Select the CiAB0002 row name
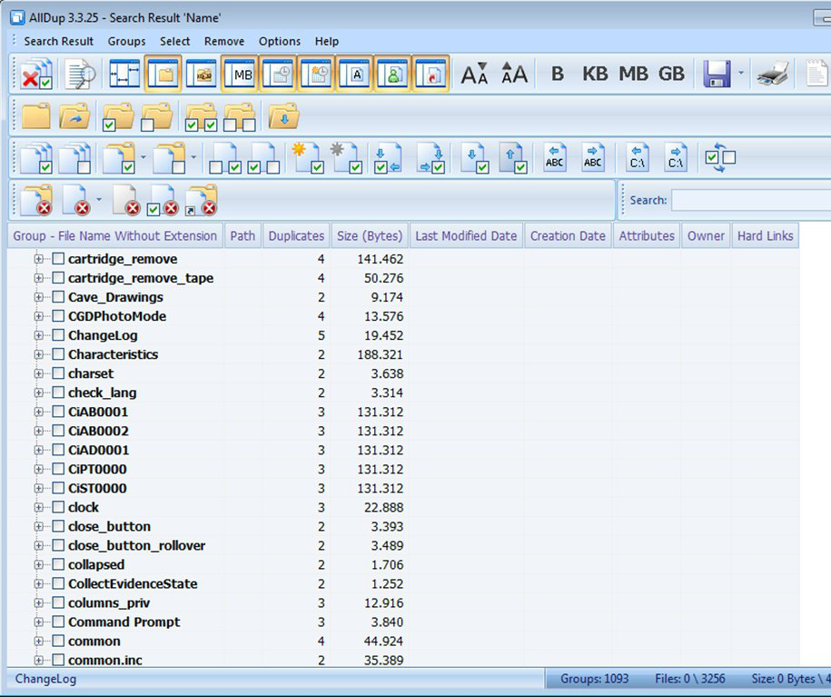The image size is (831, 697). 99,431
